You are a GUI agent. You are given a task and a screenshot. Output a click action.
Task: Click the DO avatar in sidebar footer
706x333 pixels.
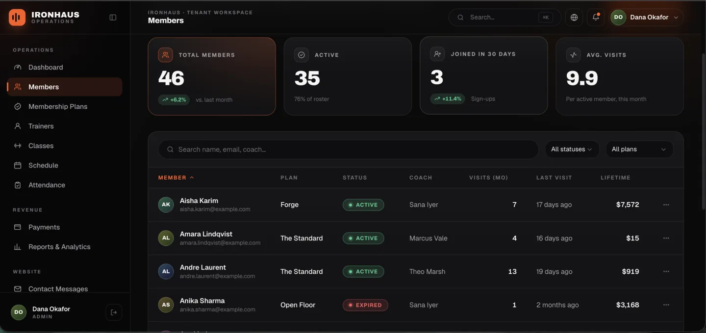tap(19, 312)
